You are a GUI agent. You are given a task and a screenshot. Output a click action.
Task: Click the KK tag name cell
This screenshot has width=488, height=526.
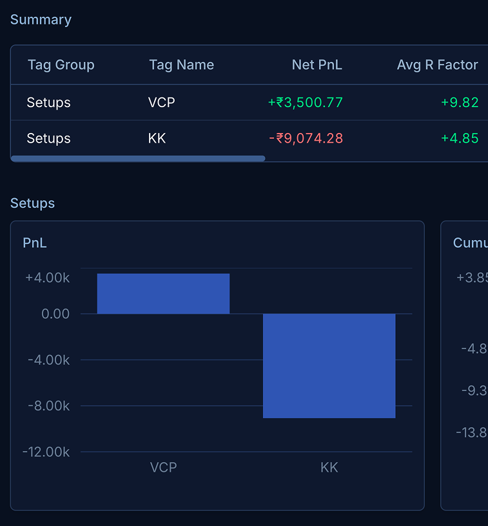click(x=157, y=138)
